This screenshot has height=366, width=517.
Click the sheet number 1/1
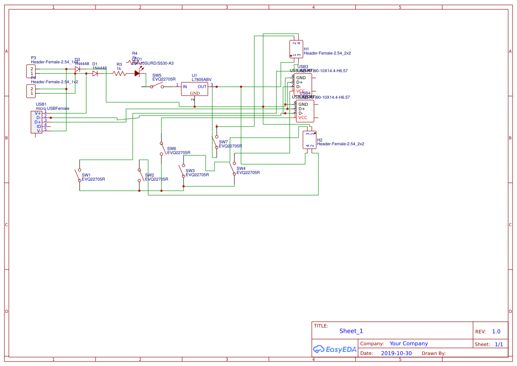[x=499, y=344]
